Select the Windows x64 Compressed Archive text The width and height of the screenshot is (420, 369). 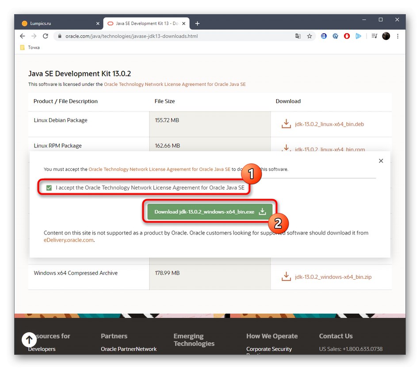76,273
